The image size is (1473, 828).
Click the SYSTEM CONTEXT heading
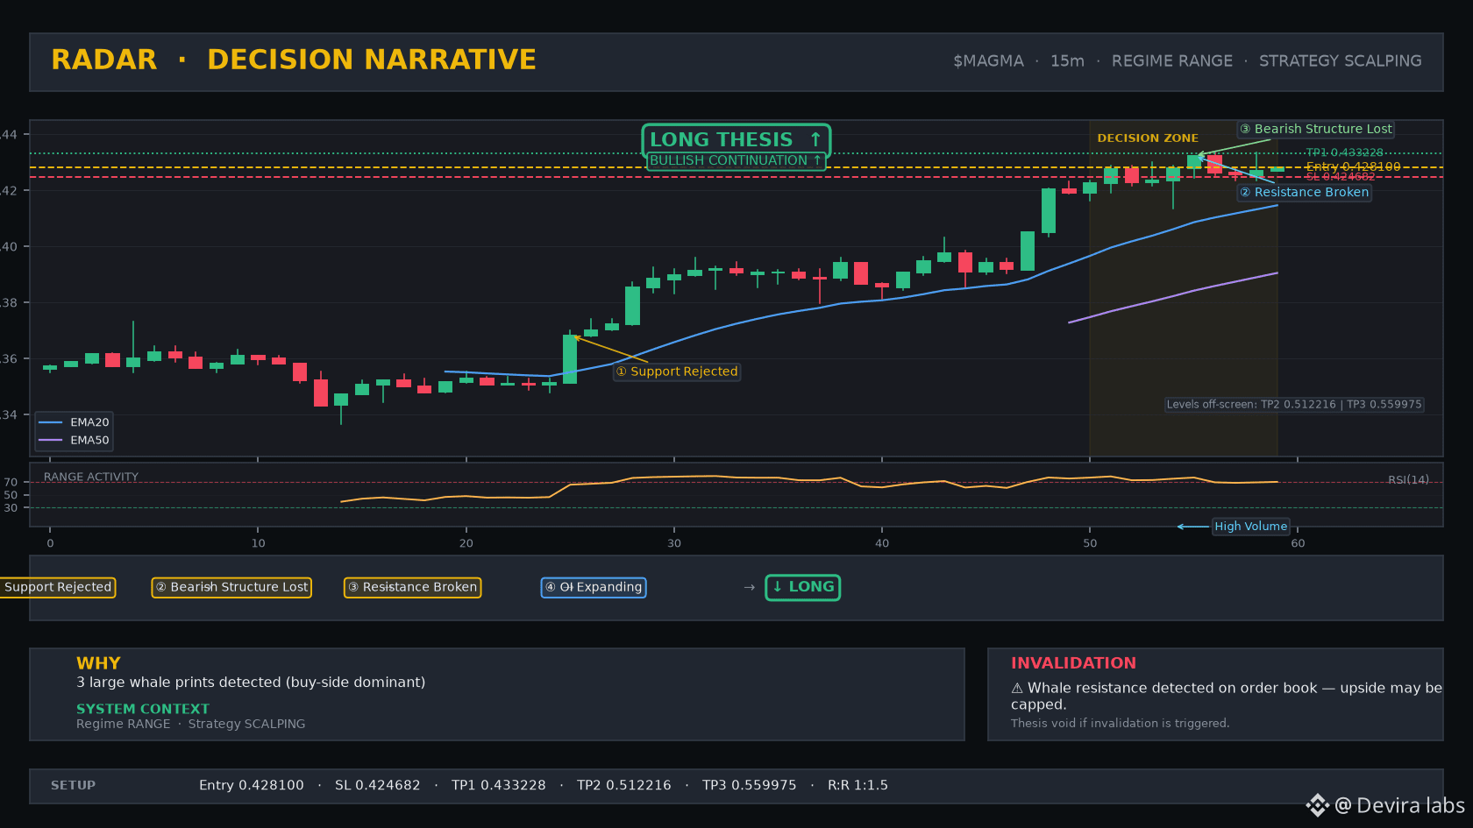tap(143, 709)
